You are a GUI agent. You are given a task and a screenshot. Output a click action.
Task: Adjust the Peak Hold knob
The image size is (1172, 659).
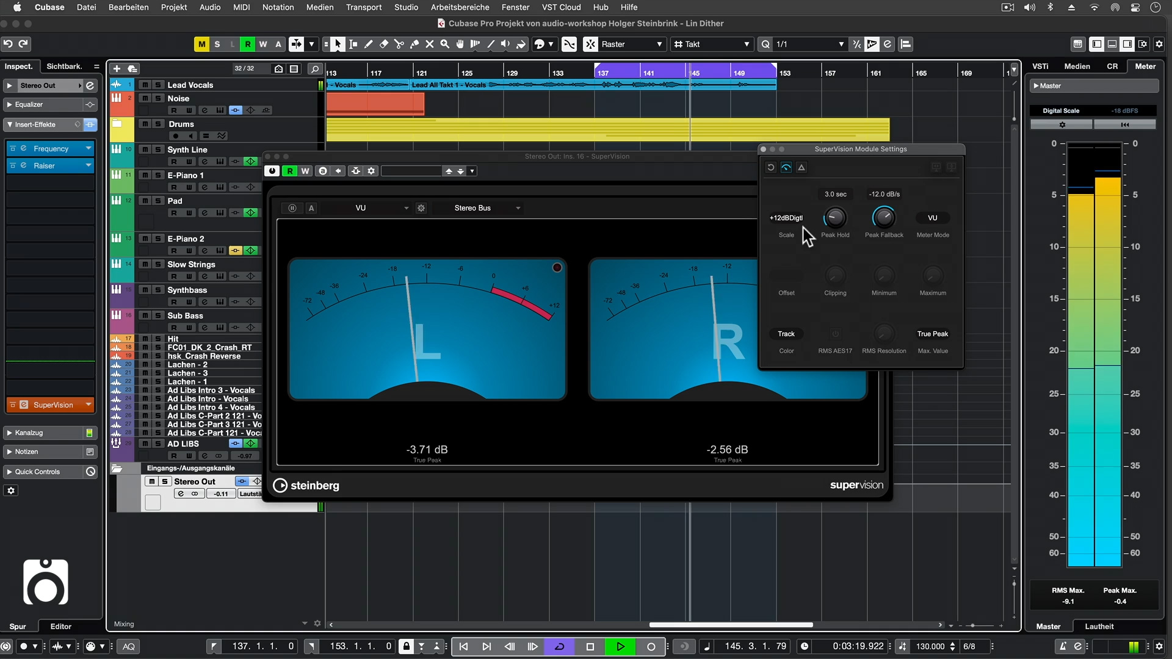[835, 218]
